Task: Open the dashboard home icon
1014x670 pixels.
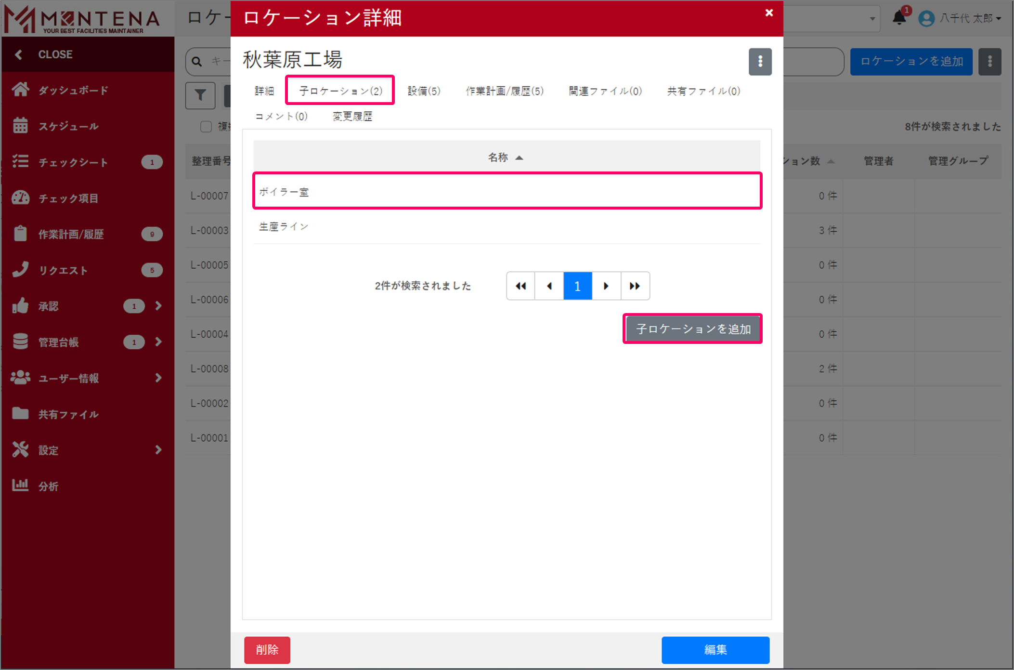Action: pyautogui.click(x=20, y=90)
